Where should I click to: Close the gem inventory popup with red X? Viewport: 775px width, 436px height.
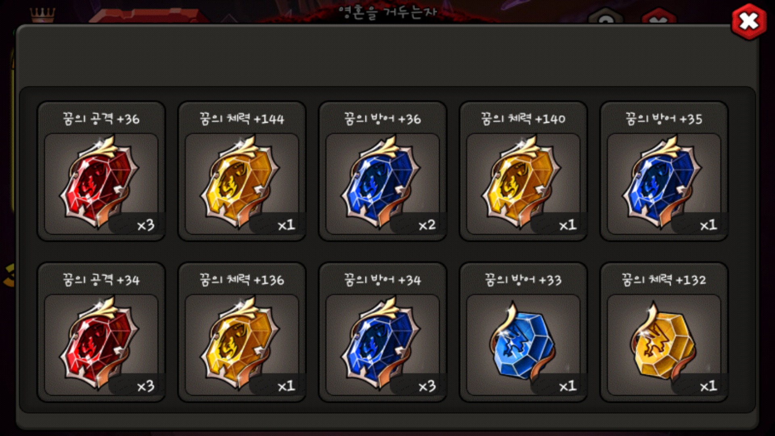coord(749,22)
